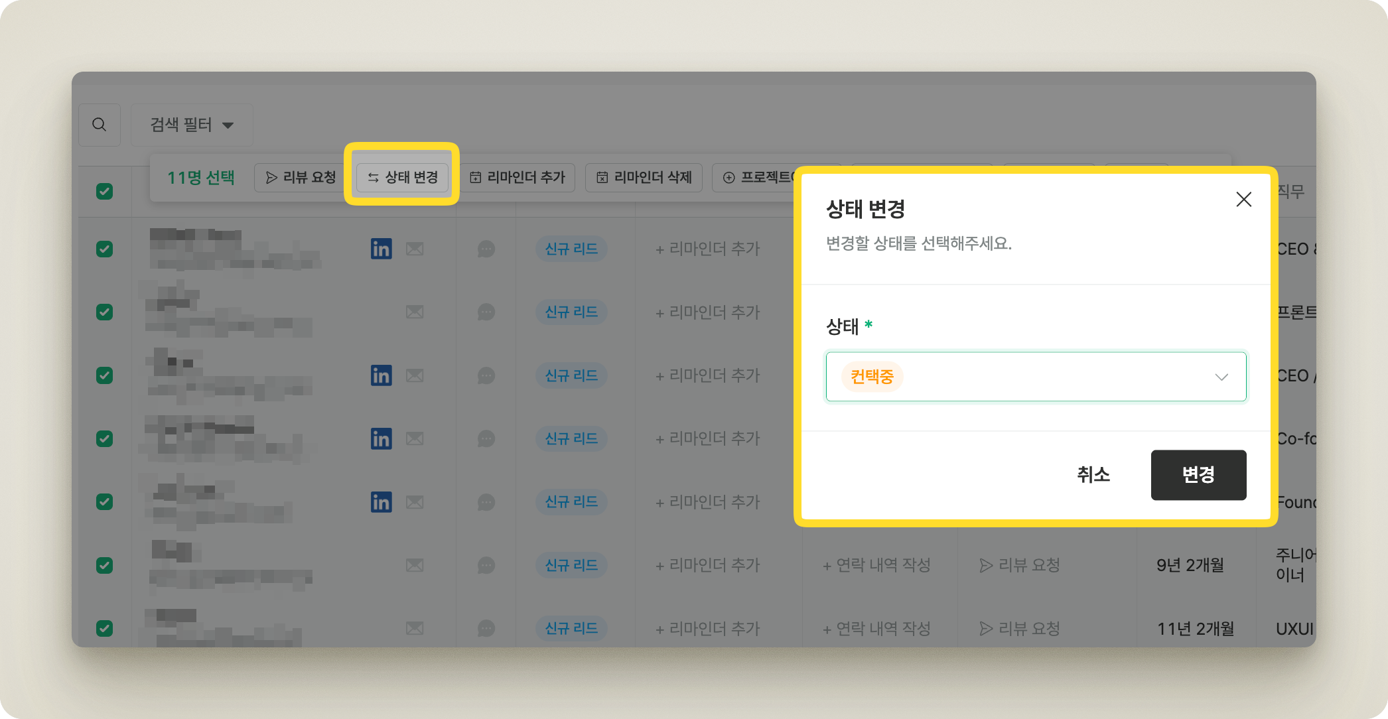Expand the 검색 필터 dropdown

192,125
